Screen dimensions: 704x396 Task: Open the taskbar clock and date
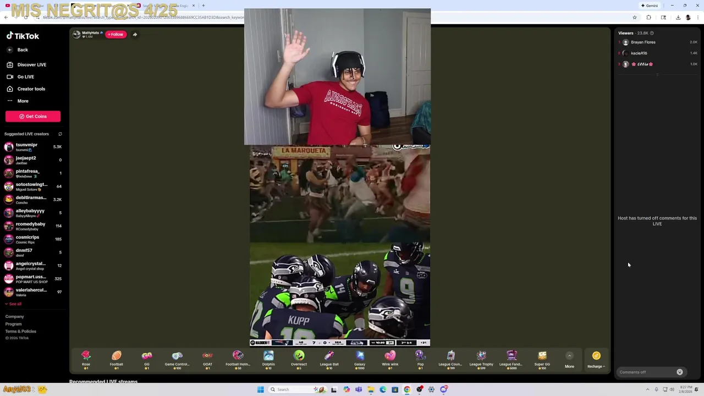click(x=685, y=389)
